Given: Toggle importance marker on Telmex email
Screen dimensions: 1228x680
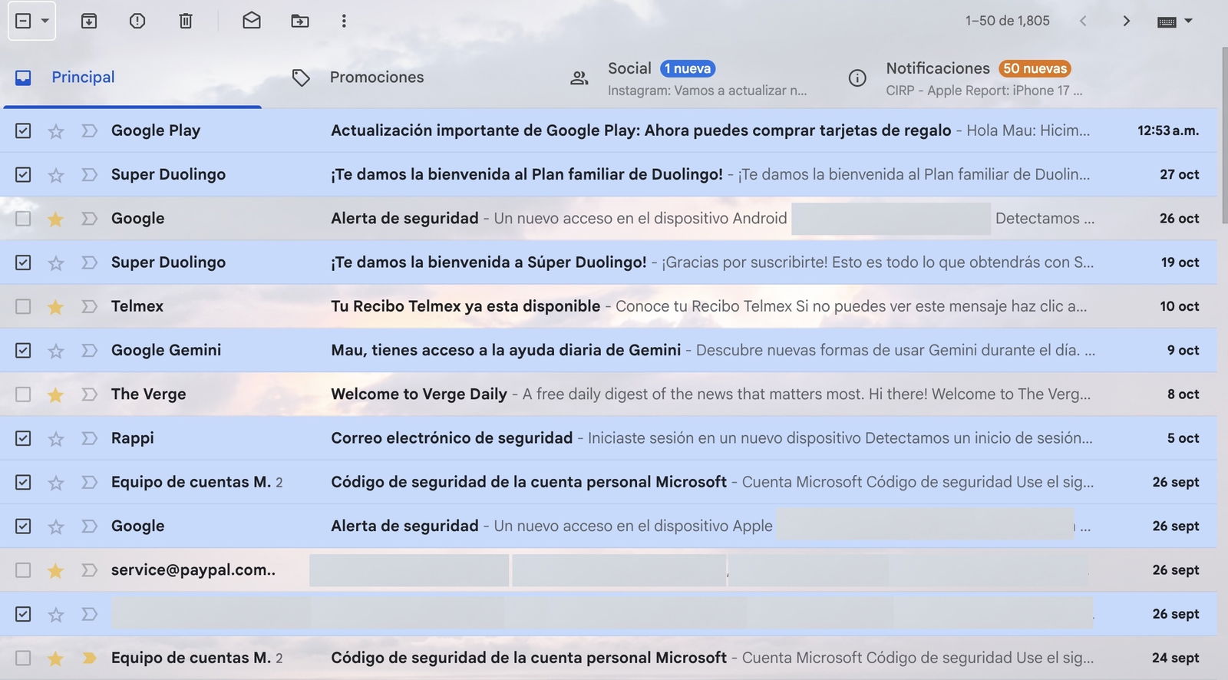Looking at the screenshot, I should (x=89, y=306).
